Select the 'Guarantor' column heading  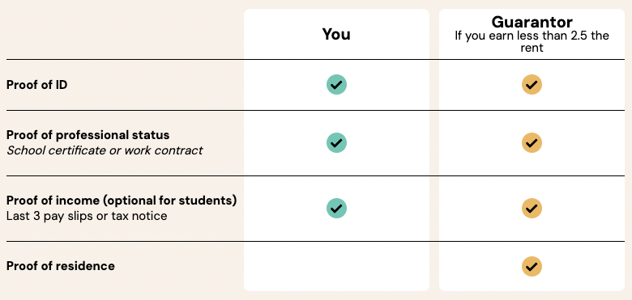click(x=532, y=22)
